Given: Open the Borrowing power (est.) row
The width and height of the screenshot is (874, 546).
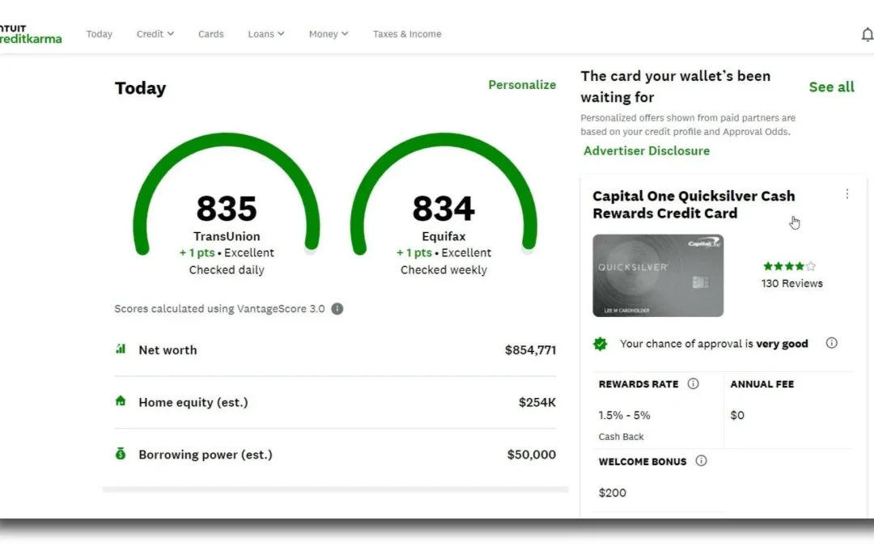Looking at the screenshot, I should [335, 455].
